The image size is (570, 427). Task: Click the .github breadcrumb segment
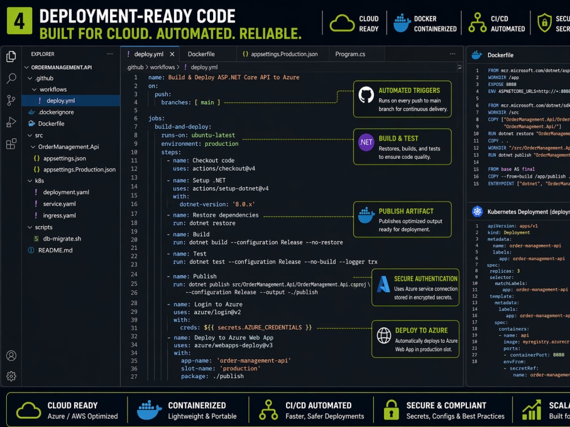135,67
